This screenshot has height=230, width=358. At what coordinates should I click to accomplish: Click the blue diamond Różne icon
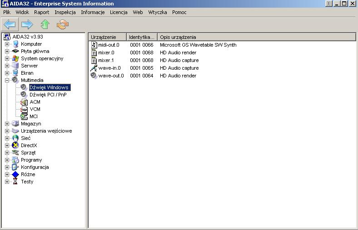pyautogui.click(x=15, y=174)
